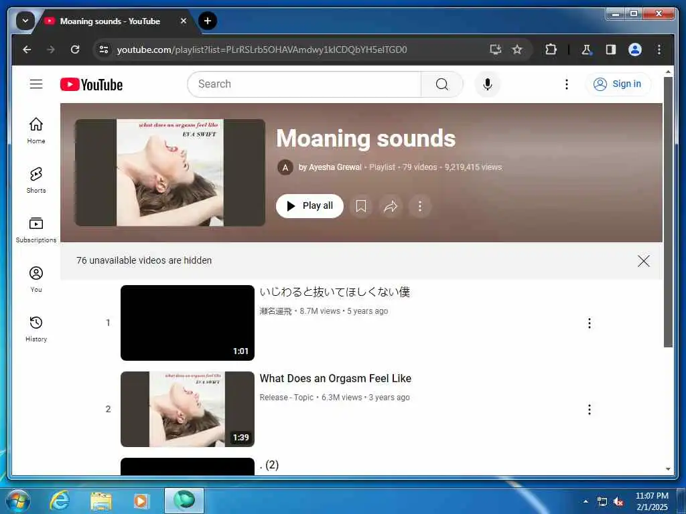Open Windows Media Player on taskbar

pyautogui.click(x=141, y=501)
